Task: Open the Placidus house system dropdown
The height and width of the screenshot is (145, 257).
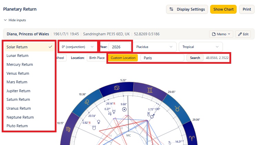Action: click(155, 47)
